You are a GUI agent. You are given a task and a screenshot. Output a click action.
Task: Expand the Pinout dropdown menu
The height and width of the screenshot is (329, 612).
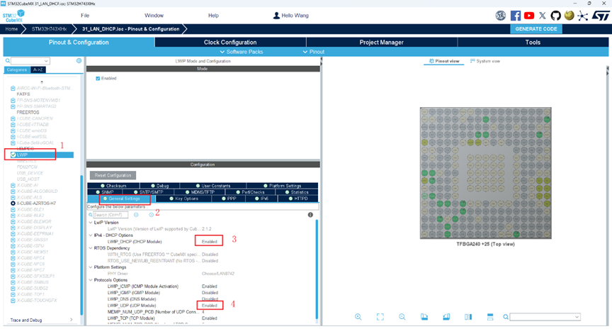[x=313, y=52]
